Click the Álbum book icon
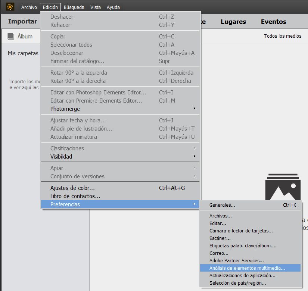Image resolution: width=308 pixels, height=291 pixels. click(10, 36)
